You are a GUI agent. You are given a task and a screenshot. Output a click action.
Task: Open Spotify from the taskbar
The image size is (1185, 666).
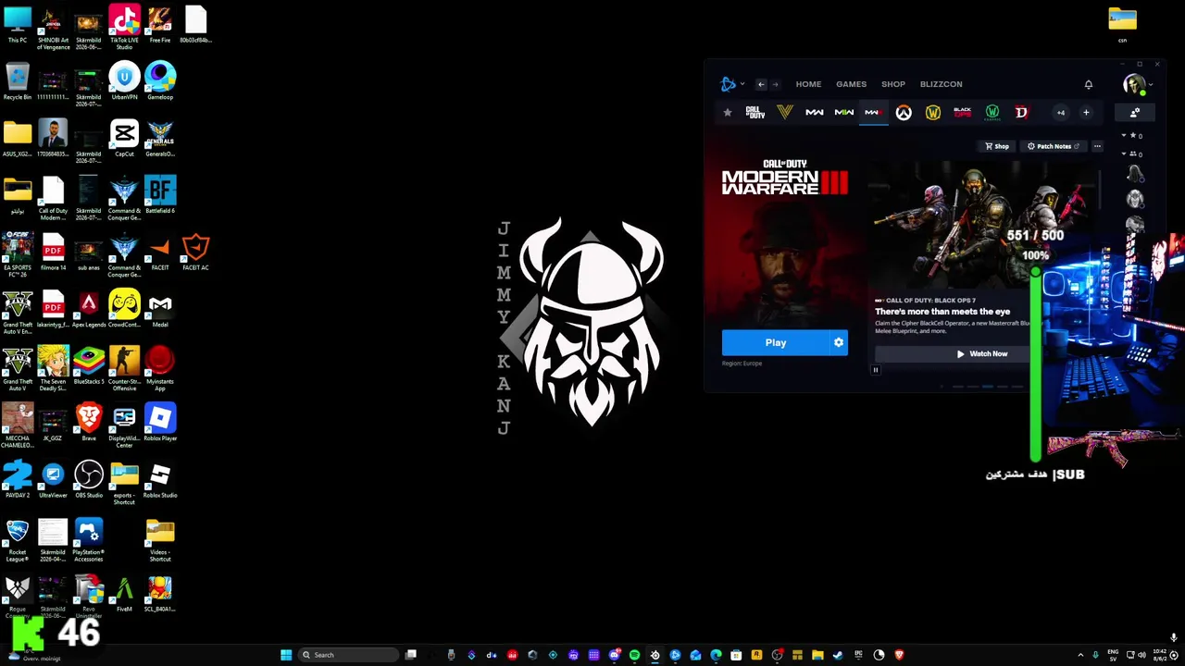(634, 655)
